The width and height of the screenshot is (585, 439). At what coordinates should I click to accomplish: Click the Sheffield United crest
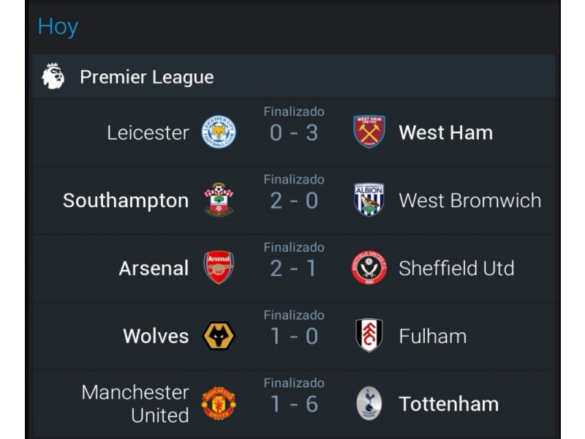(369, 268)
